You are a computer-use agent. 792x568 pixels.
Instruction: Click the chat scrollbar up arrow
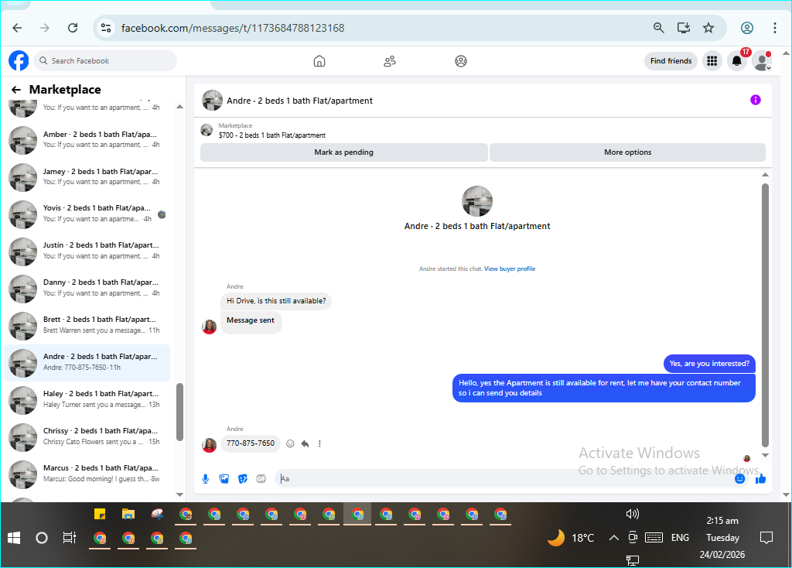tap(765, 175)
